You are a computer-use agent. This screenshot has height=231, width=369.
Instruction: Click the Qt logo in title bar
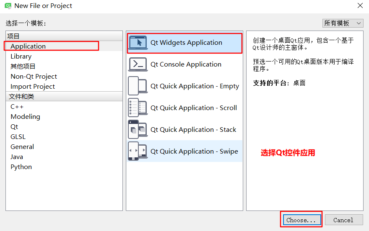coord(8,5)
